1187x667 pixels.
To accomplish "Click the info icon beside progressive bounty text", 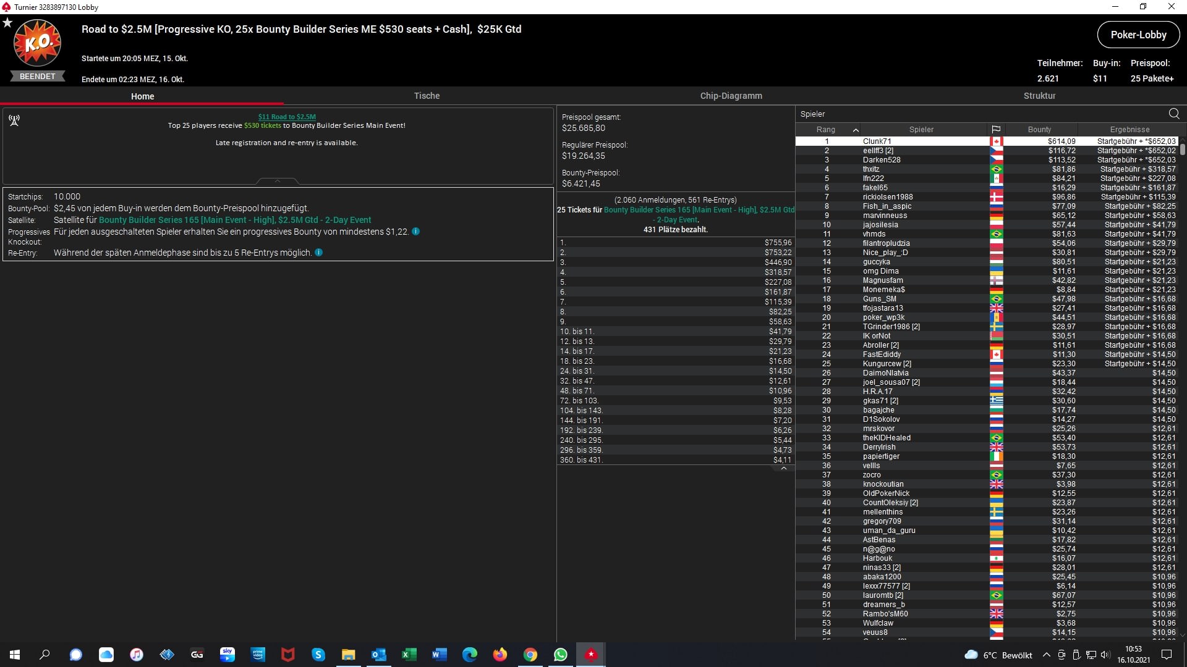I will 415,232.
